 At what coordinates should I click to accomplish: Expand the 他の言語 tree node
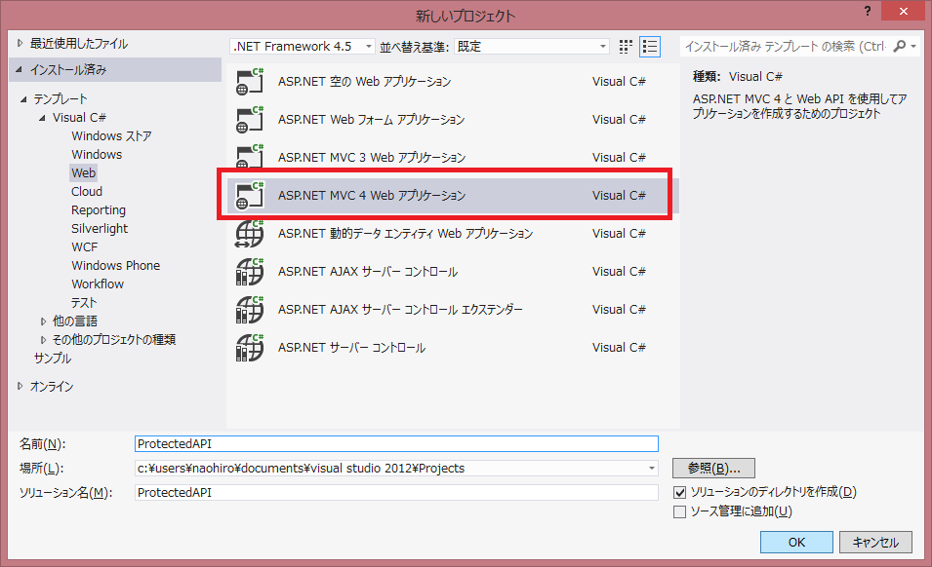click(x=43, y=321)
